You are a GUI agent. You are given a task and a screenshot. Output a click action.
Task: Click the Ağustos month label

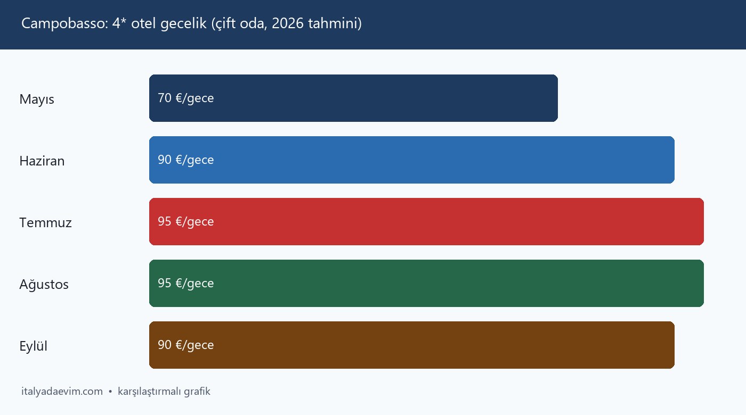[x=44, y=285]
